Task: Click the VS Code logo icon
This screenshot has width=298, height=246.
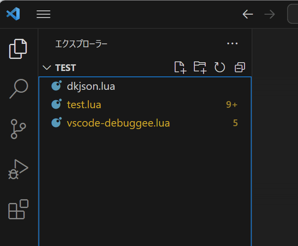Action: pos(13,14)
